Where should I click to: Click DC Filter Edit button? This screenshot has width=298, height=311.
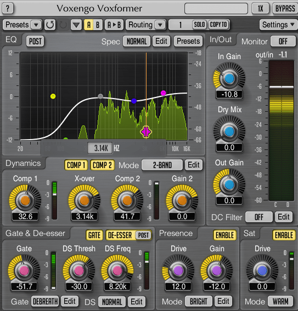(x=284, y=217)
